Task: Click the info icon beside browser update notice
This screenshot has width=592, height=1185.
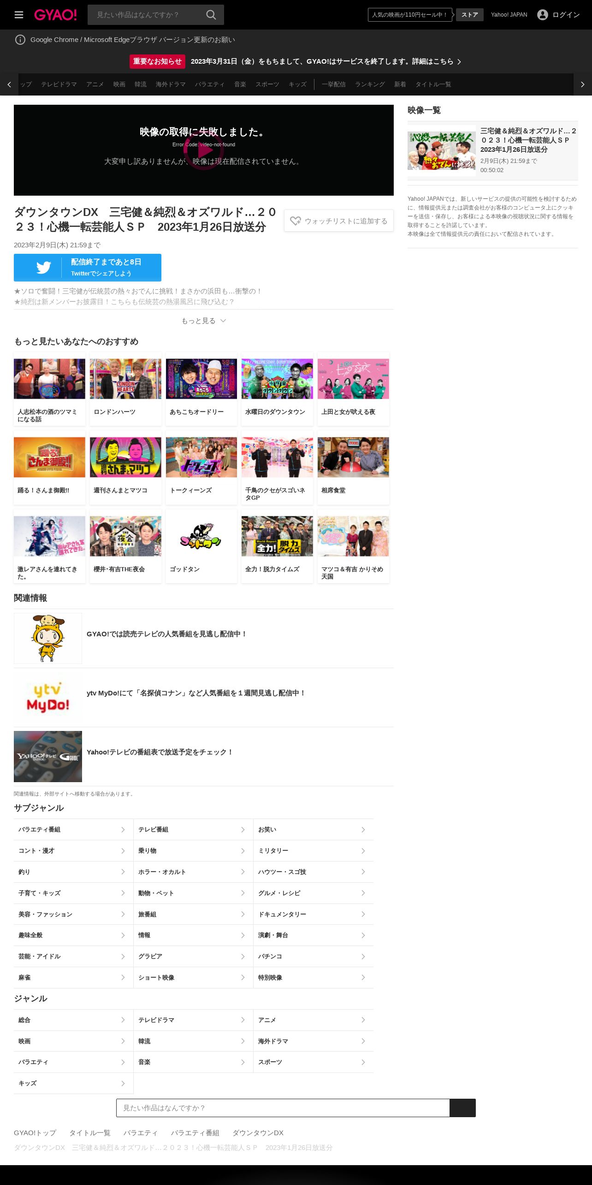Action: click(20, 40)
